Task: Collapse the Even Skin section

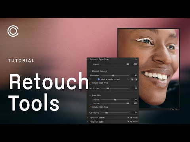Action: tap(90, 95)
